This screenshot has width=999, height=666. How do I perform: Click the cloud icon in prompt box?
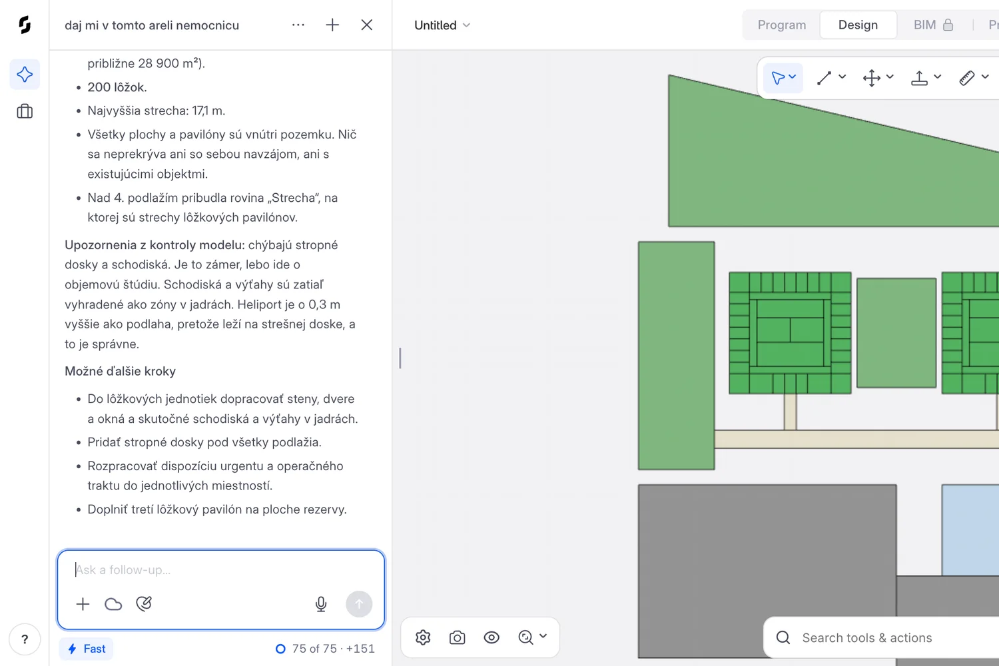tap(113, 604)
